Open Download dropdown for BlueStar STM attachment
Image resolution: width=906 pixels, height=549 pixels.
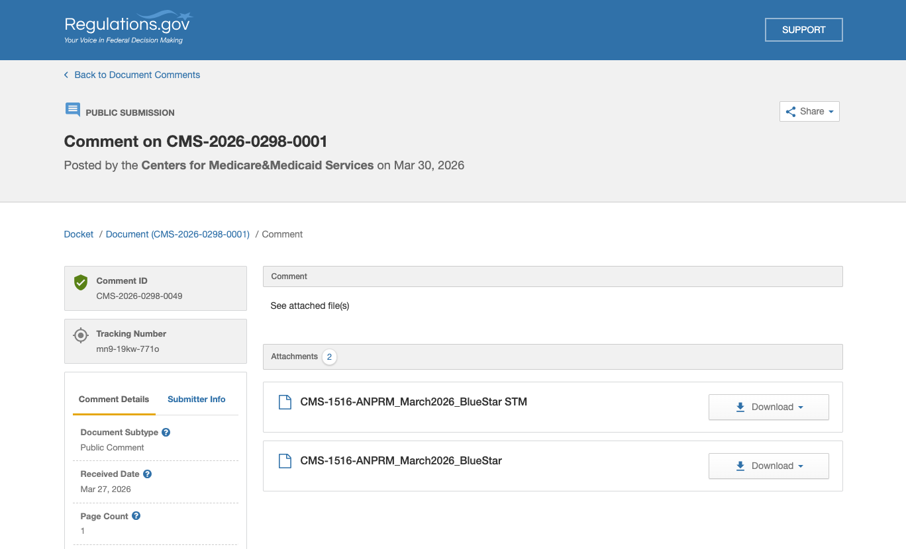[769, 407]
